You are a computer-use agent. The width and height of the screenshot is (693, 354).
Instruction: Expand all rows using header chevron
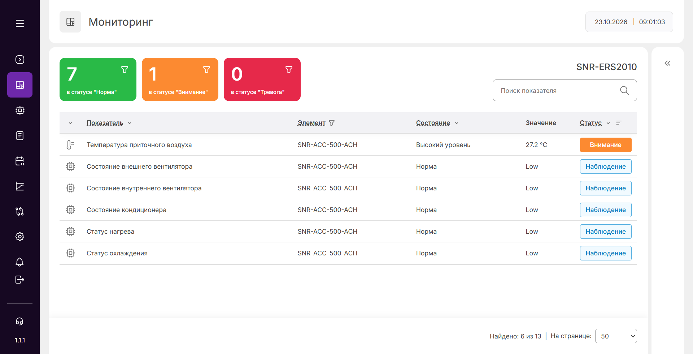coord(70,123)
